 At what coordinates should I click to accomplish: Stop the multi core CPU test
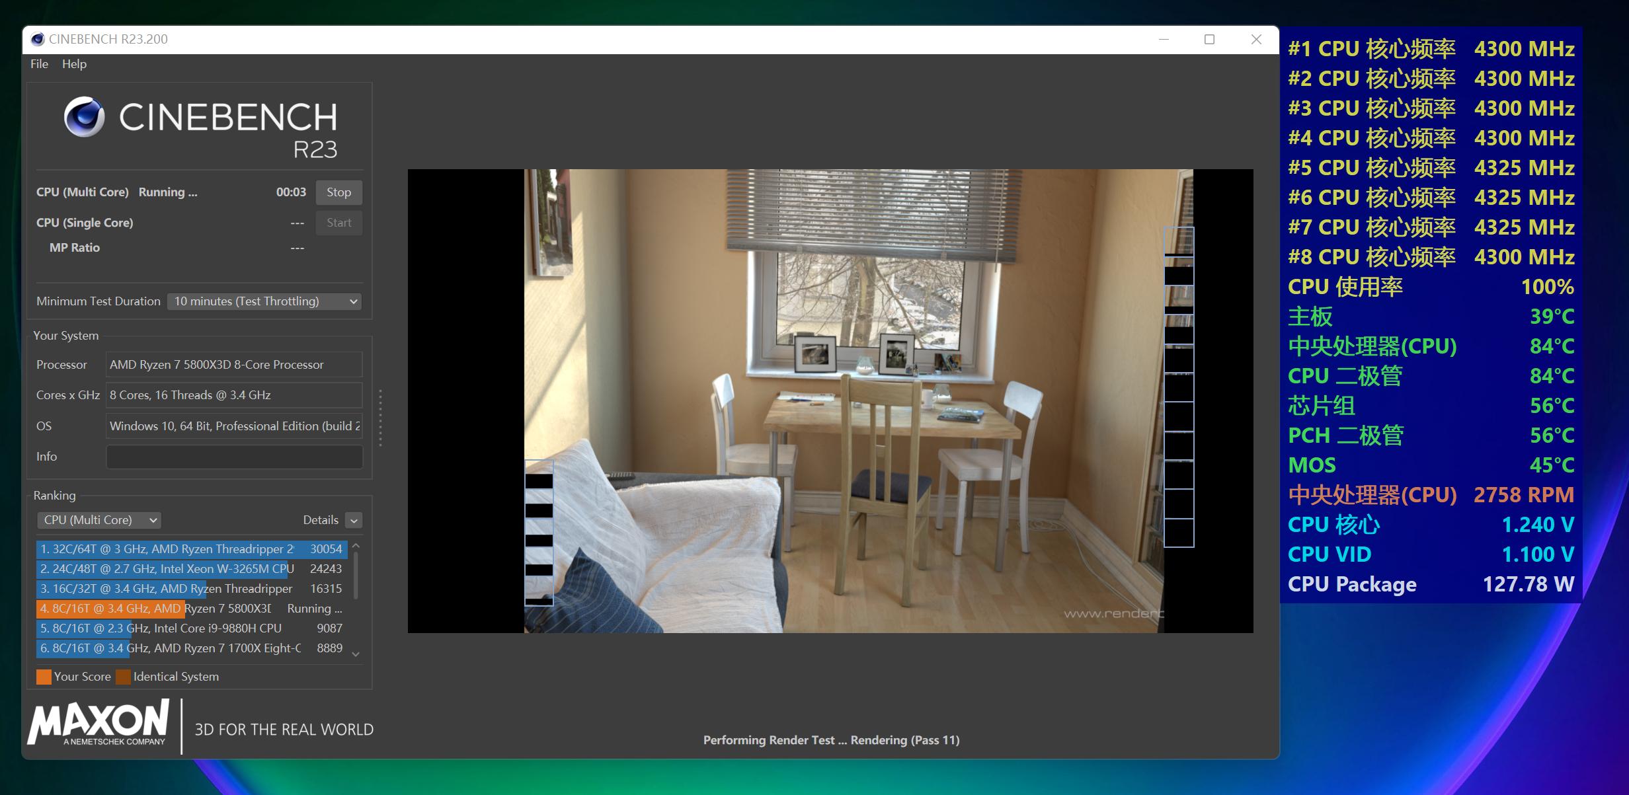pos(338,192)
